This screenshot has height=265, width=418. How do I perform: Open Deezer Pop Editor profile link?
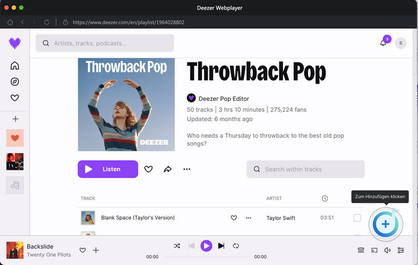[224, 99]
